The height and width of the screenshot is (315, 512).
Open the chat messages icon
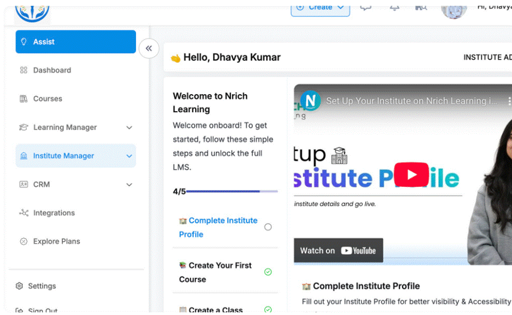[366, 7]
